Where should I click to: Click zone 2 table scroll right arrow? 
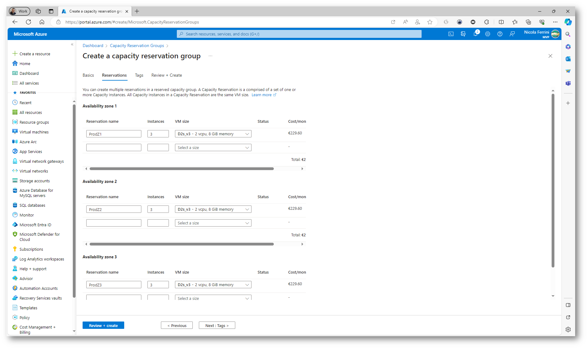click(302, 244)
